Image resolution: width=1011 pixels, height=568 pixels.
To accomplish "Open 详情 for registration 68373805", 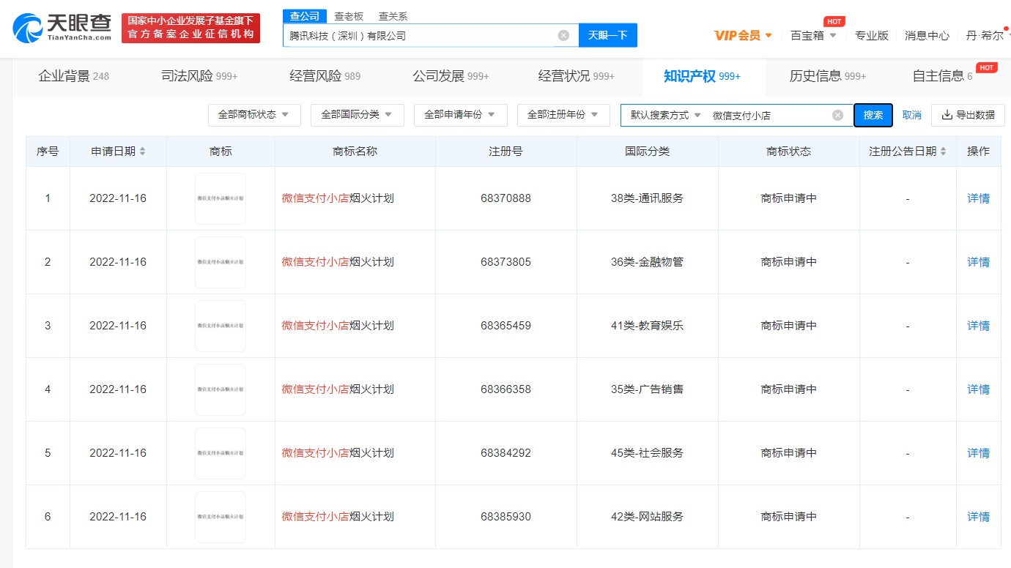I will (x=978, y=262).
